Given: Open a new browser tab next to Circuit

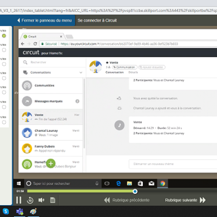Looking at the screenshot, I should (x=69, y=37).
